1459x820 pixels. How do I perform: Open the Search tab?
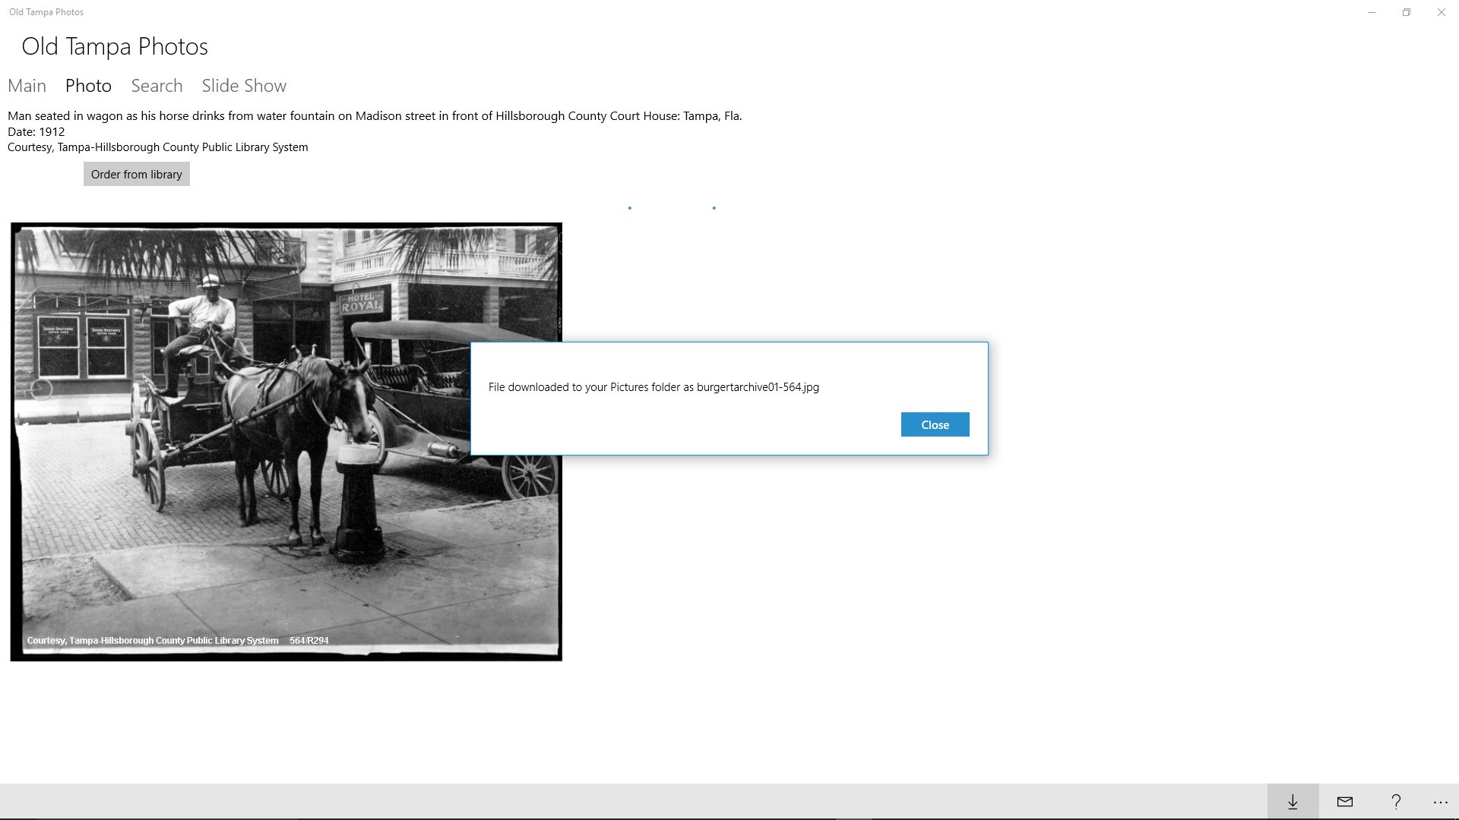click(x=157, y=86)
